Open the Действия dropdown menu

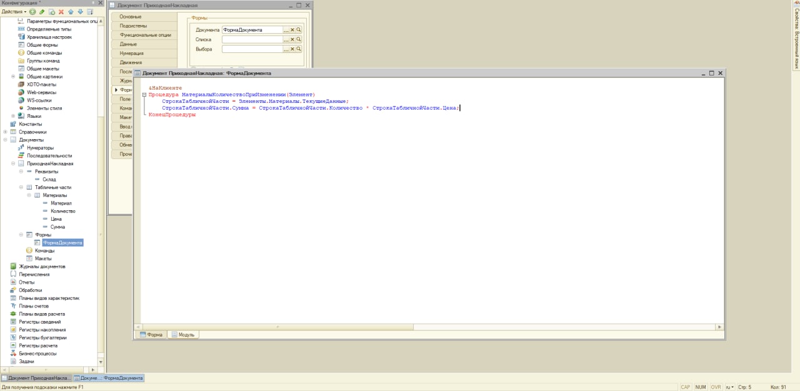tap(14, 12)
